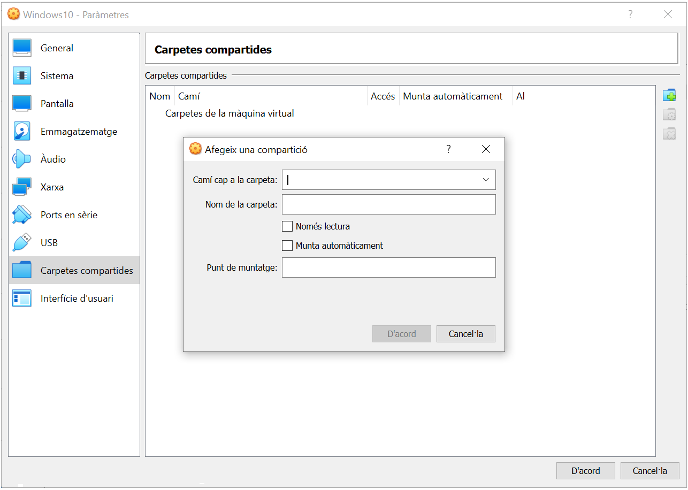688x490 pixels.
Task: Select the Ports en sèrie icon
Action: tap(22, 215)
